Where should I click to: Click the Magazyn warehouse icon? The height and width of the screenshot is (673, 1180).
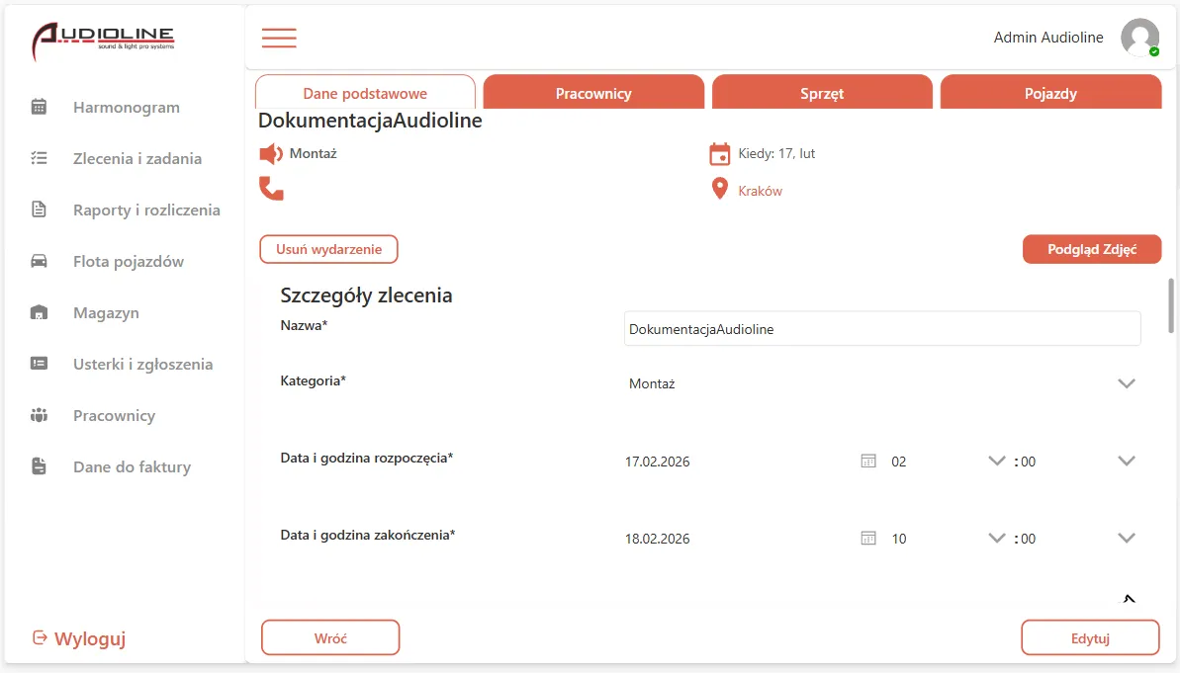40,312
